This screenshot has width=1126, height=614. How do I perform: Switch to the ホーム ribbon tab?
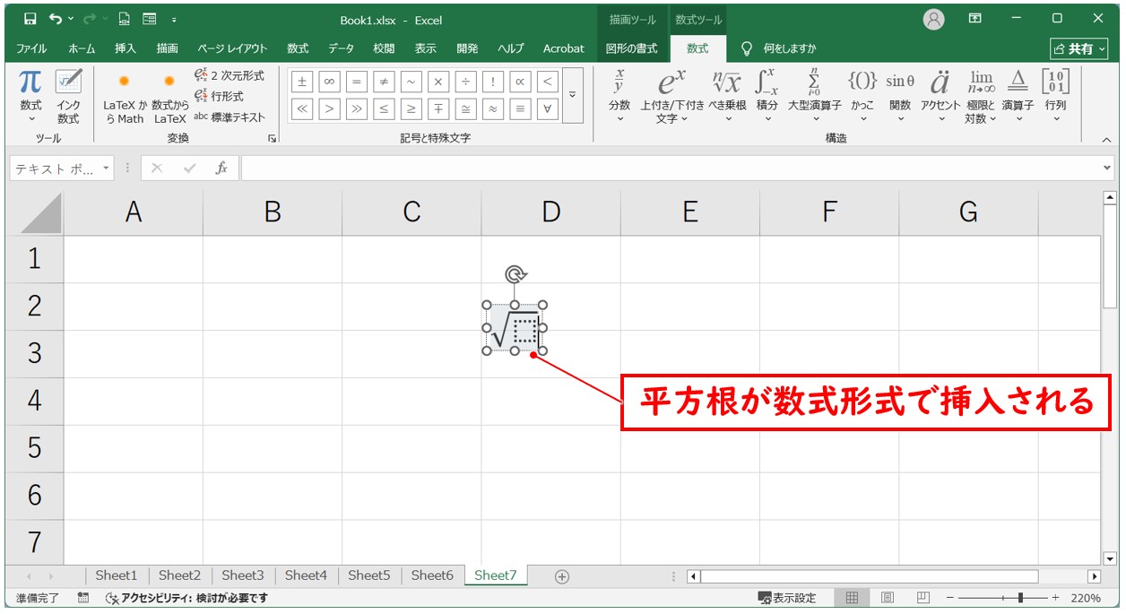pyautogui.click(x=82, y=48)
